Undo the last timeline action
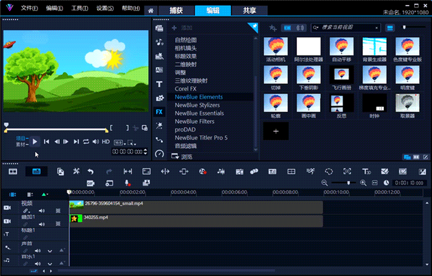This screenshot has width=432, height=276. (x=90, y=172)
